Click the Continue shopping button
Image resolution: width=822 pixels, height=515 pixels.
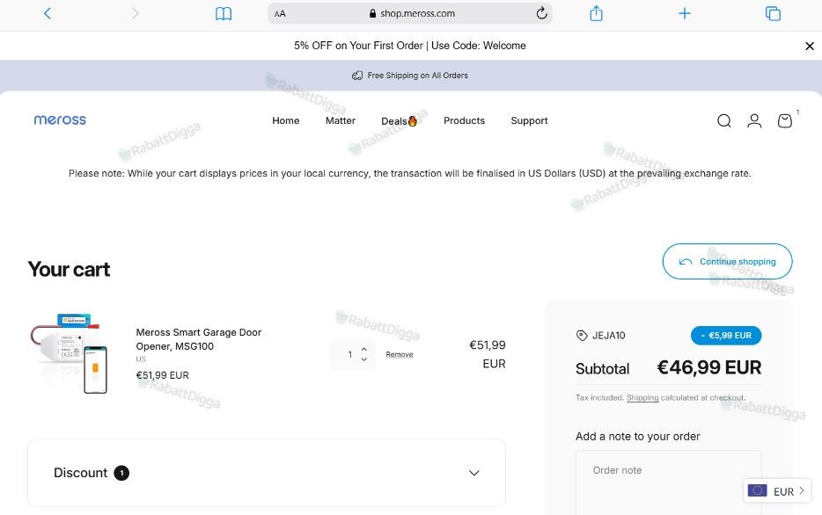[x=727, y=261]
